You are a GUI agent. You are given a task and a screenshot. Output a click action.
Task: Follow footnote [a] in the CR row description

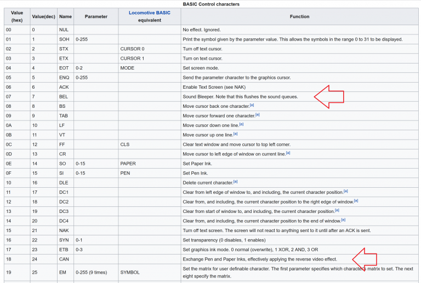288,153
